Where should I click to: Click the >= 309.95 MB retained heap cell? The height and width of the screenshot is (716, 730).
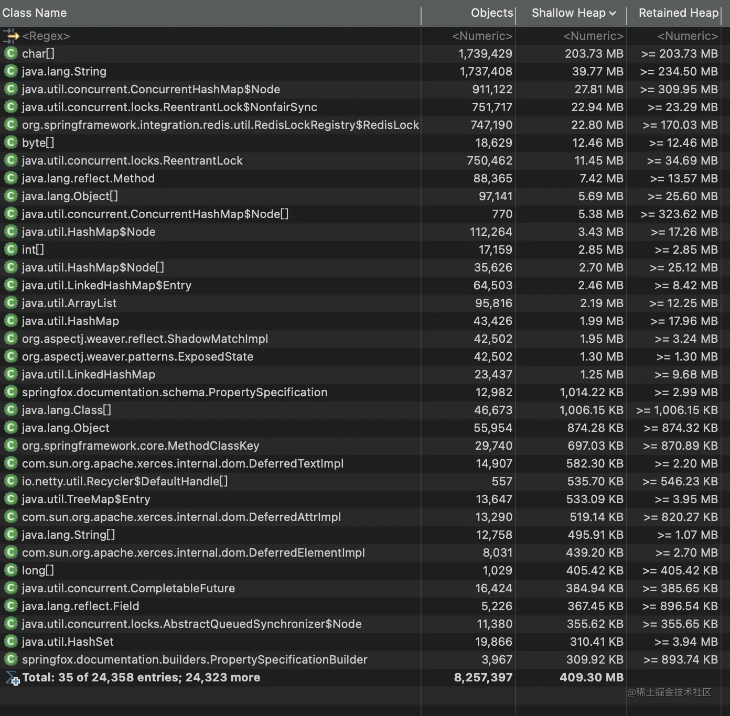(679, 89)
